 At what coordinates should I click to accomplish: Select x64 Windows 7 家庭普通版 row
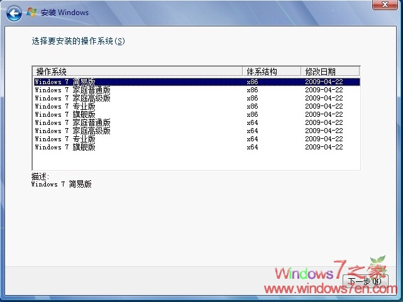tap(196, 122)
